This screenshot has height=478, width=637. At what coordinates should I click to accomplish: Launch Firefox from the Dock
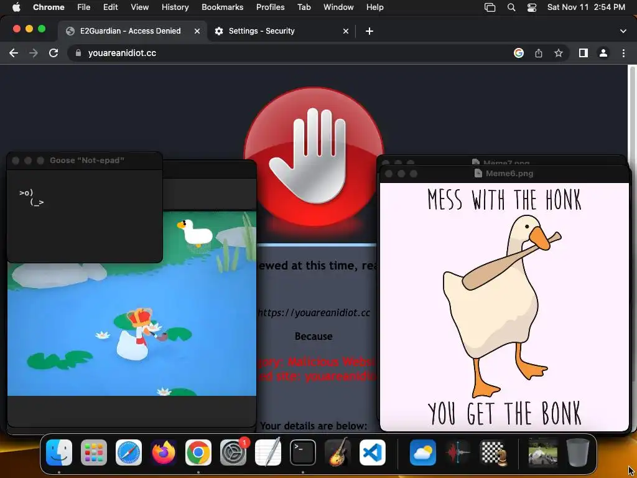[164, 452]
